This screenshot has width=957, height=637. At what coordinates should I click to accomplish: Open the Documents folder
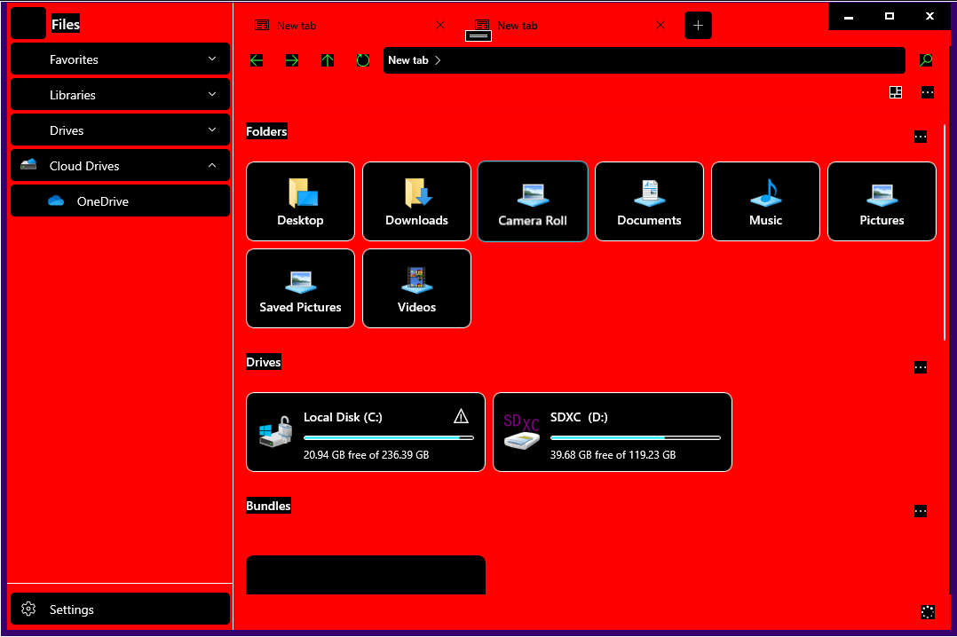pos(650,201)
